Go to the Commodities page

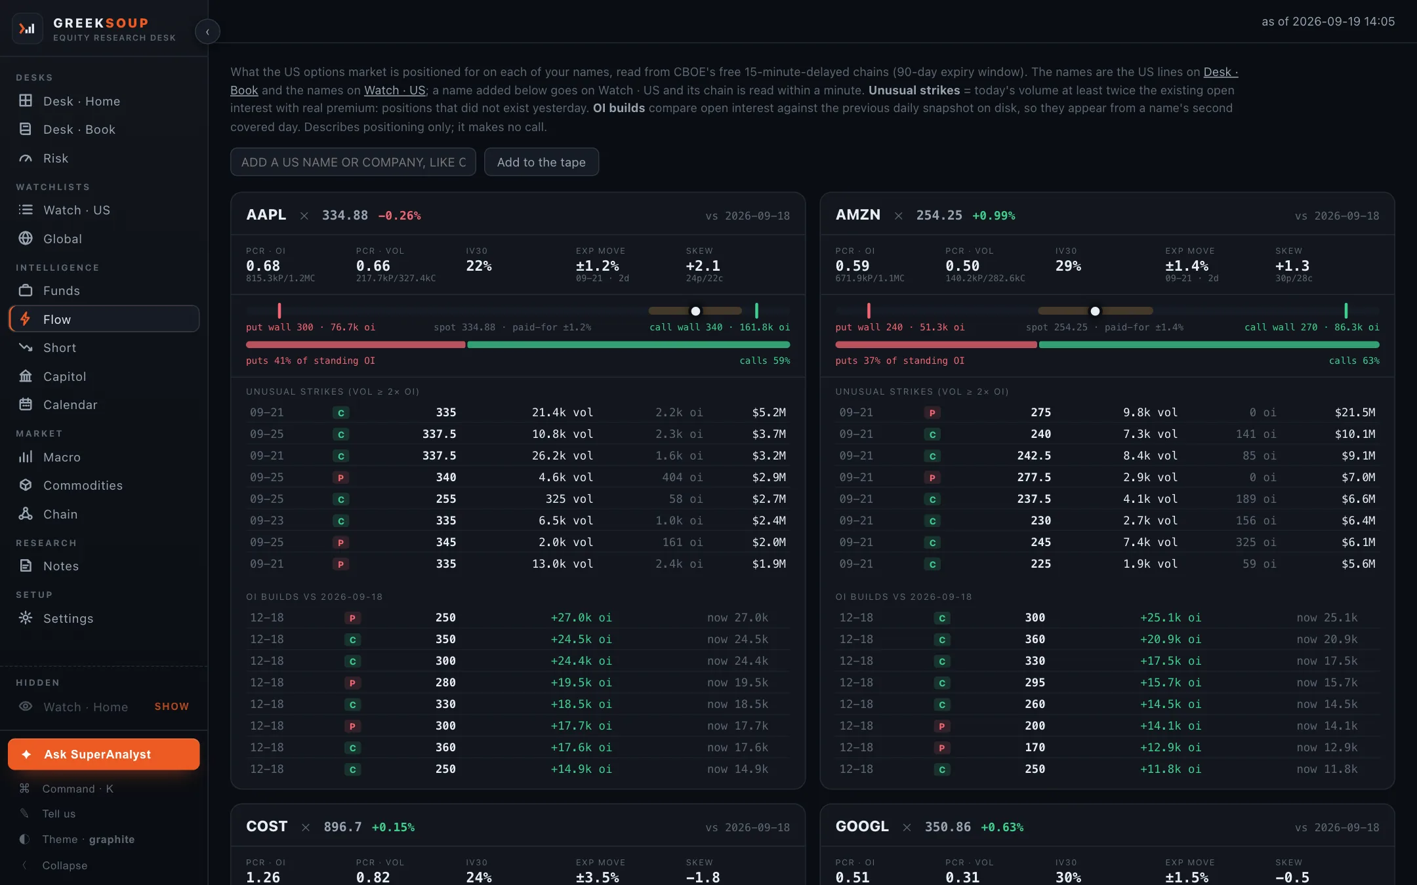point(104,485)
